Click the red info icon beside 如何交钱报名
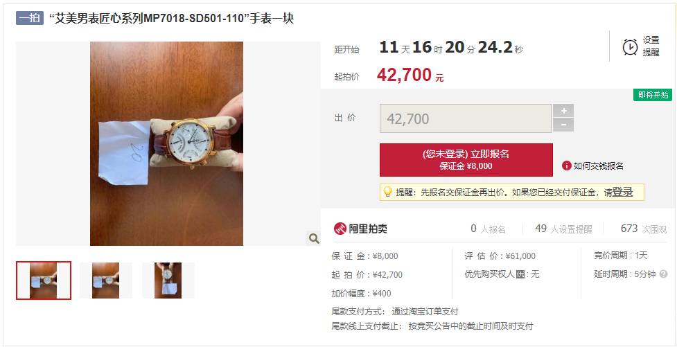Screen dimensions: 677x347 (566, 166)
